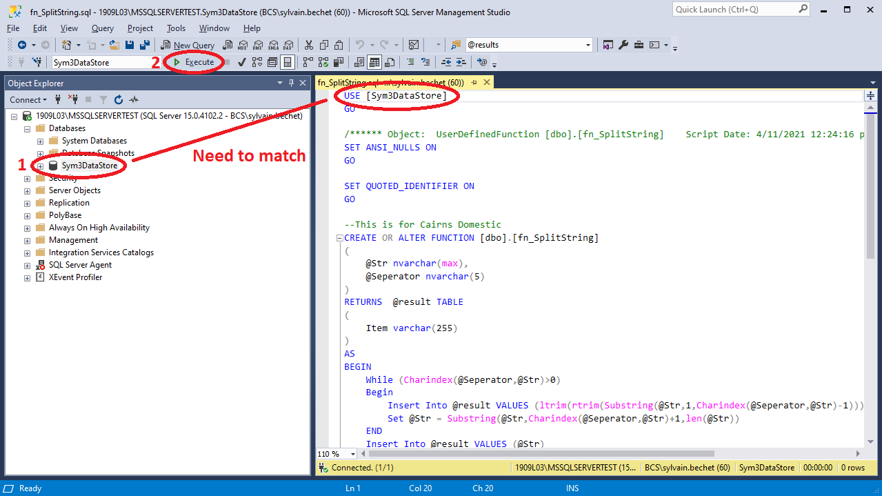Click the Query Options icon
882x496 pixels.
(272, 62)
